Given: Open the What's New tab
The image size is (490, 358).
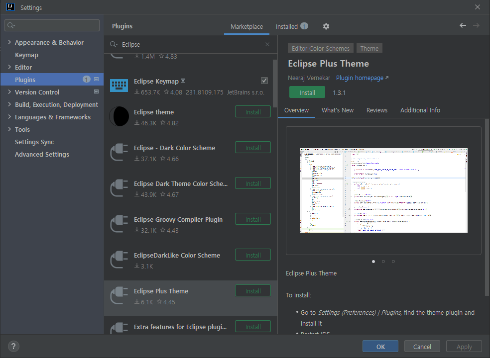Looking at the screenshot, I should (x=338, y=110).
